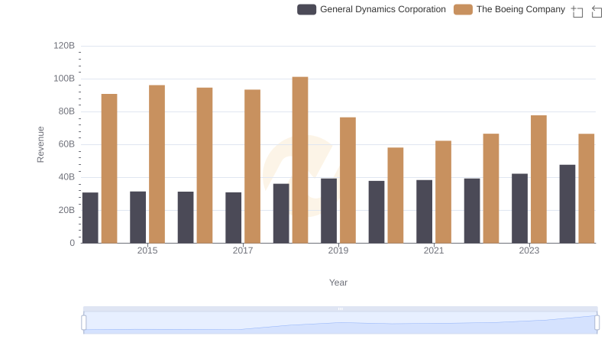The width and height of the screenshot is (611, 352).
Task: Click the x-axis label 2017
Action: click(x=243, y=250)
